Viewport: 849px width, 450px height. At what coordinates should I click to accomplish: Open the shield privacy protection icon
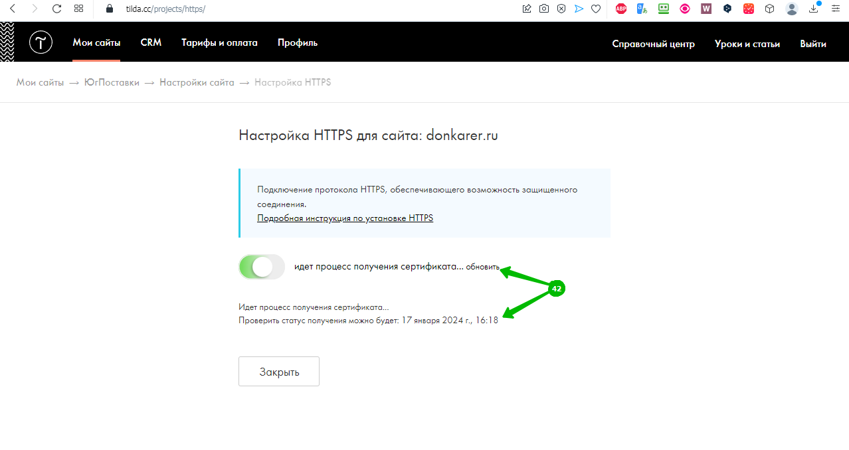pyautogui.click(x=561, y=9)
